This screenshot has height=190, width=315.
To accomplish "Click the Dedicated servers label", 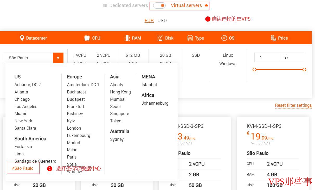I will (x=128, y=5).
